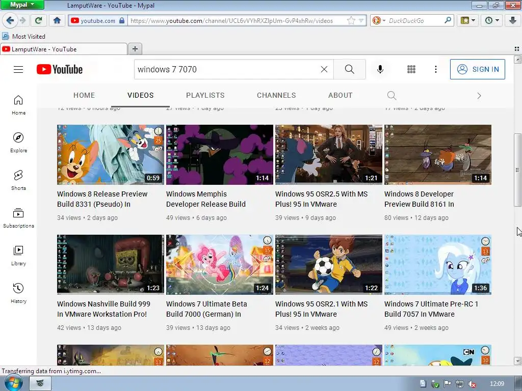Click the scrollbar up arrow
522x391 pixels.
[517, 60]
